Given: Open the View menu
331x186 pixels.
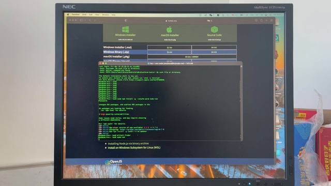Looking at the screenshot, I should coord(97,15).
